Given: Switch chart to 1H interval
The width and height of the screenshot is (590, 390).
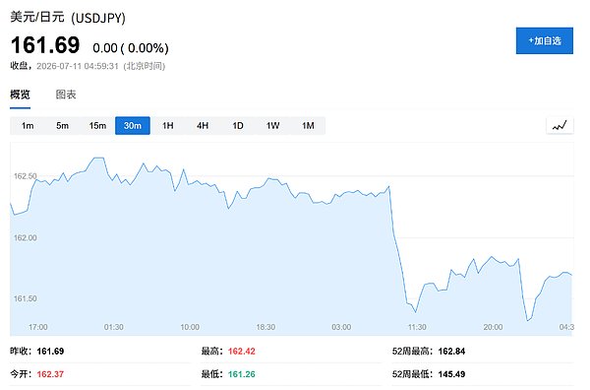Looking at the screenshot, I should [168, 125].
